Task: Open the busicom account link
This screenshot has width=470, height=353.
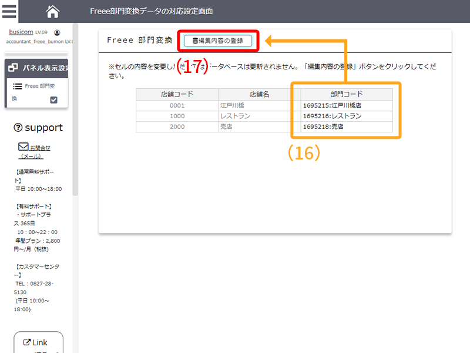Action: (21, 32)
